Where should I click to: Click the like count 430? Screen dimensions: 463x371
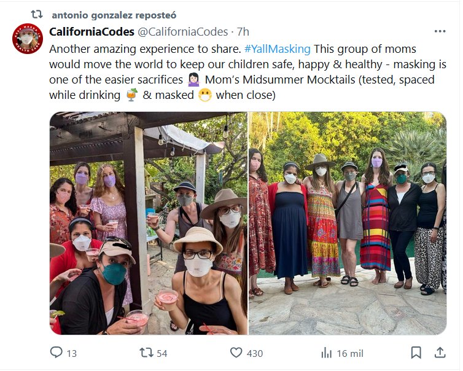[254, 353]
